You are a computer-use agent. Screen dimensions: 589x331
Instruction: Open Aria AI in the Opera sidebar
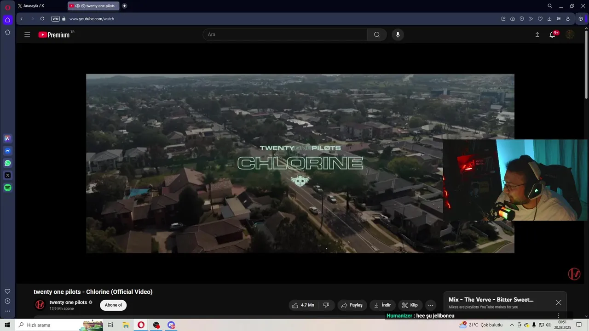(x=7, y=138)
